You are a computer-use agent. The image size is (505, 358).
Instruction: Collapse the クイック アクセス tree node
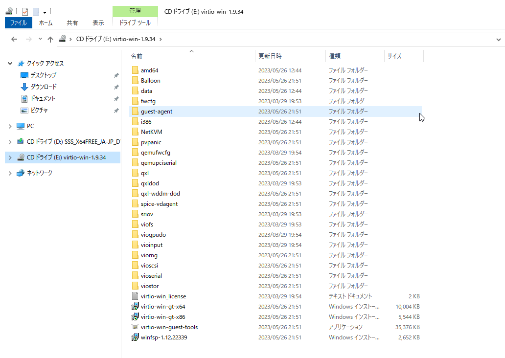(x=10, y=64)
